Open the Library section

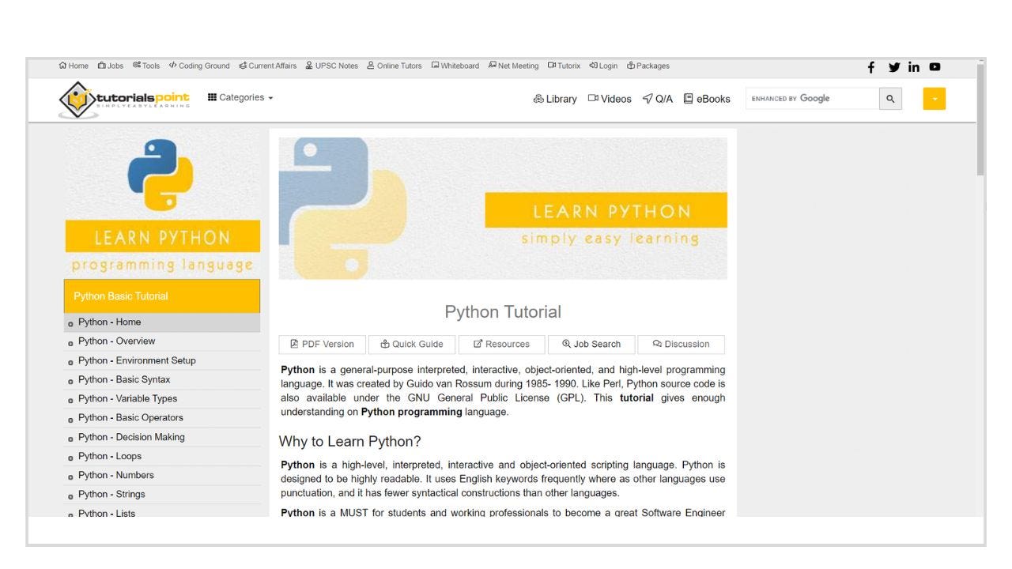(x=555, y=99)
